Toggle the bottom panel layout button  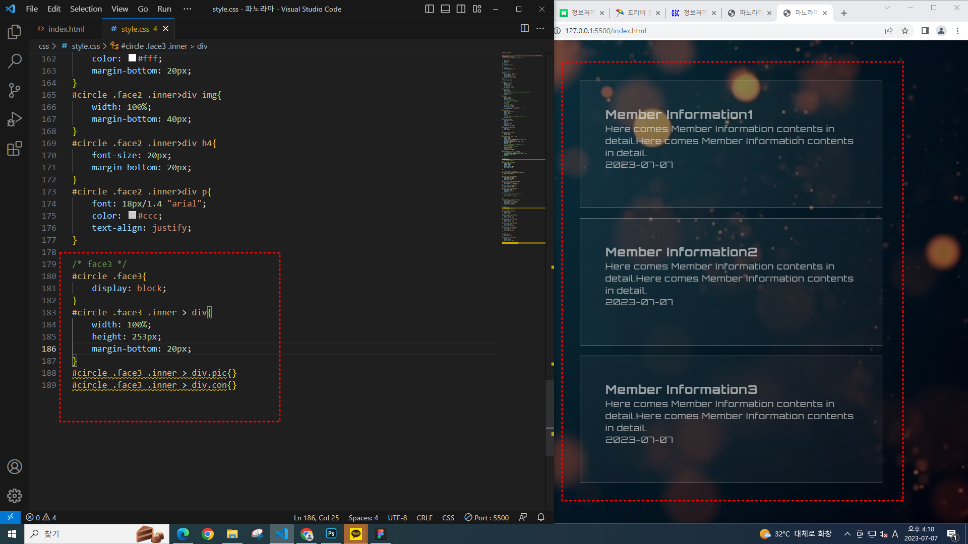(x=445, y=9)
